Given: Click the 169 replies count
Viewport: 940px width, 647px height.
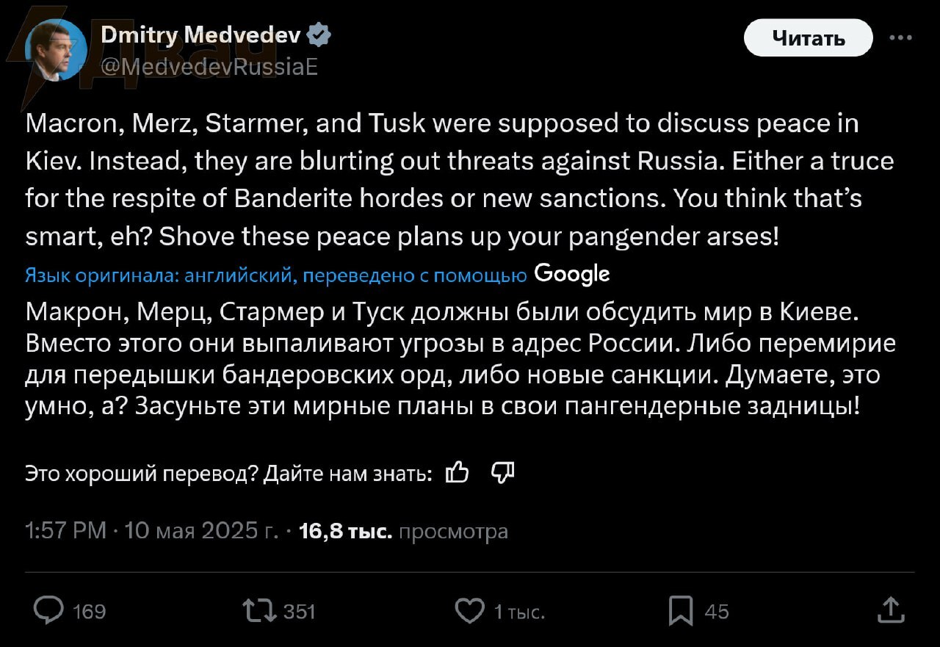Looking at the screenshot, I should pyautogui.click(x=90, y=611).
